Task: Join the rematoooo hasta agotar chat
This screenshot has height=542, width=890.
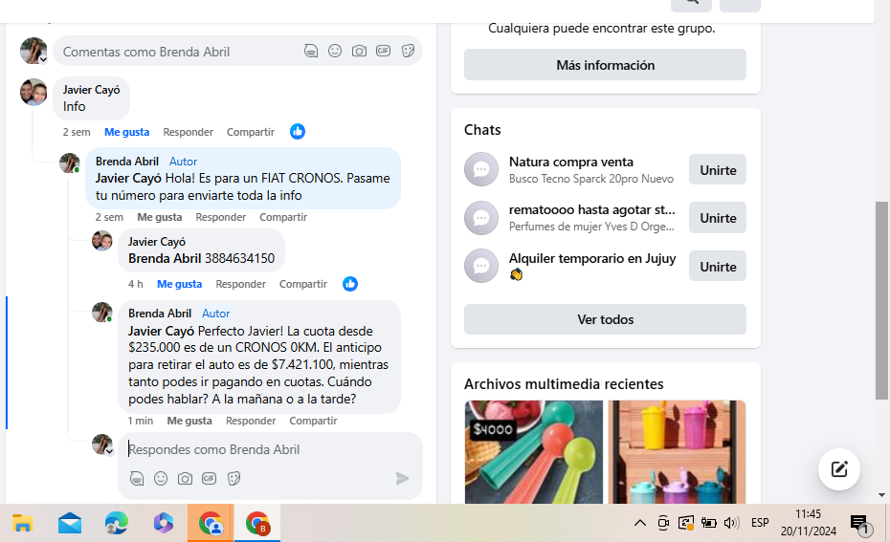Action: point(718,218)
